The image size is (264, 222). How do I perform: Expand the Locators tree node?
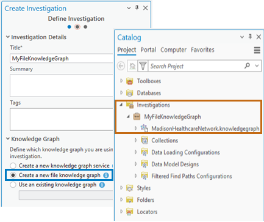(x=121, y=212)
